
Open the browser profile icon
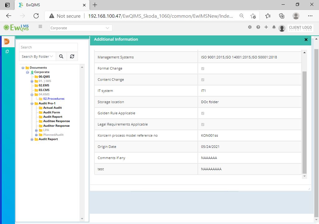point(296,16)
